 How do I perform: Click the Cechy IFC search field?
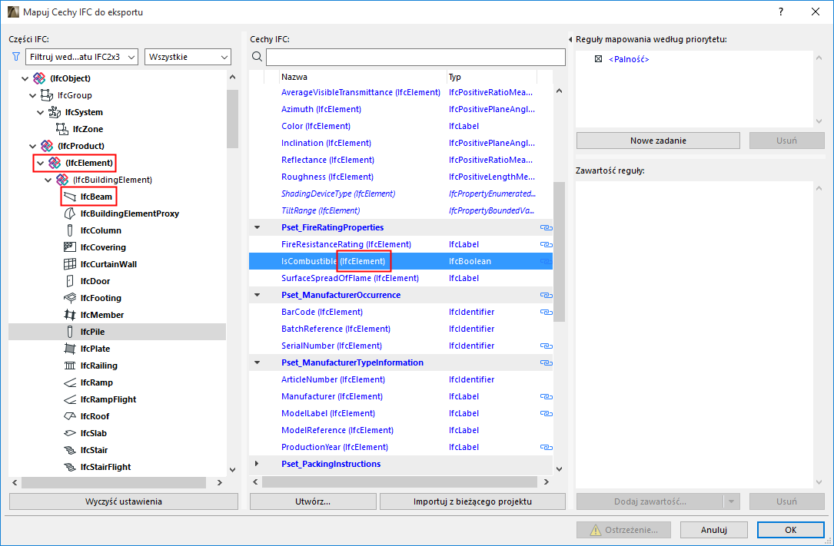tap(415, 57)
